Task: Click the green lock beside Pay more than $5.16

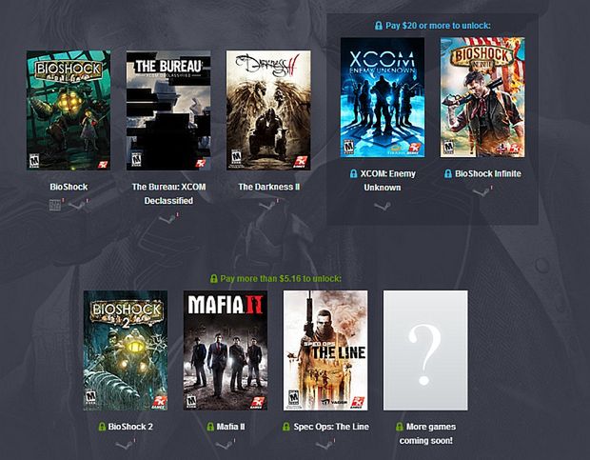Action: click(x=213, y=278)
